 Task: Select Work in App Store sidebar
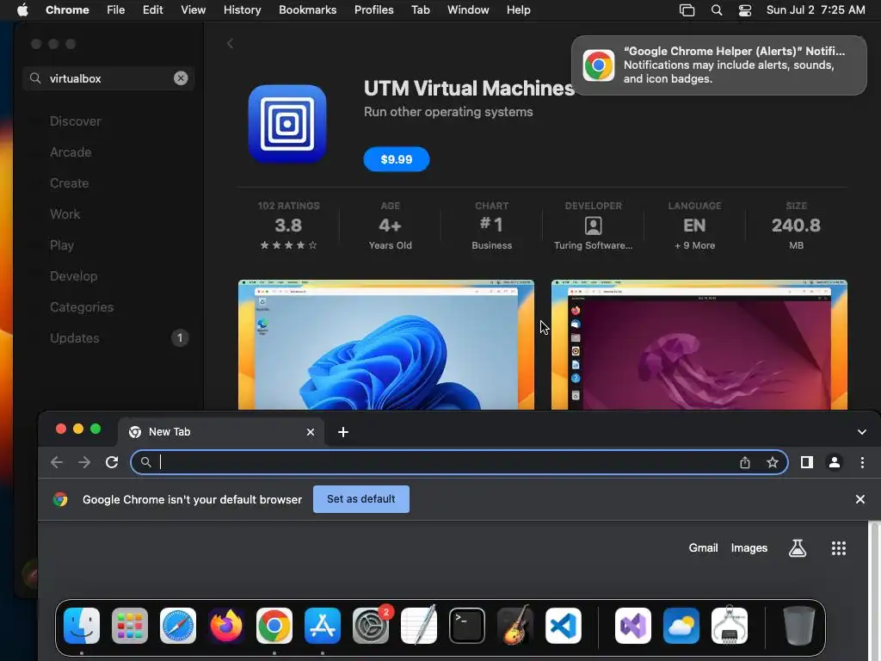(65, 213)
